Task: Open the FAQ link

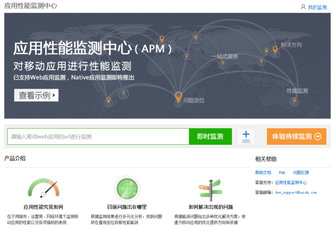Action: pyautogui.click(x=282, y=172)
